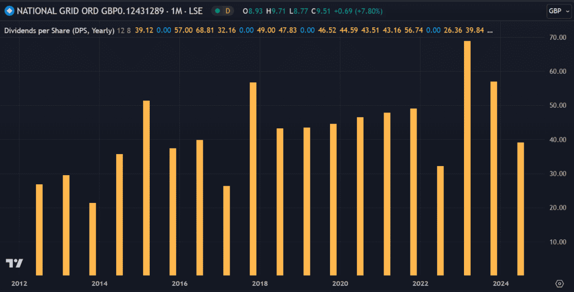Click the 2012 label on time axis

[x=19, y=283]
